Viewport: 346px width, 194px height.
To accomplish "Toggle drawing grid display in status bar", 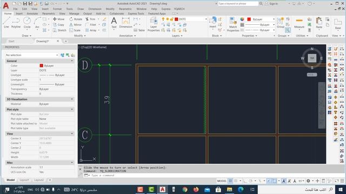I will [x=230, y=181].
